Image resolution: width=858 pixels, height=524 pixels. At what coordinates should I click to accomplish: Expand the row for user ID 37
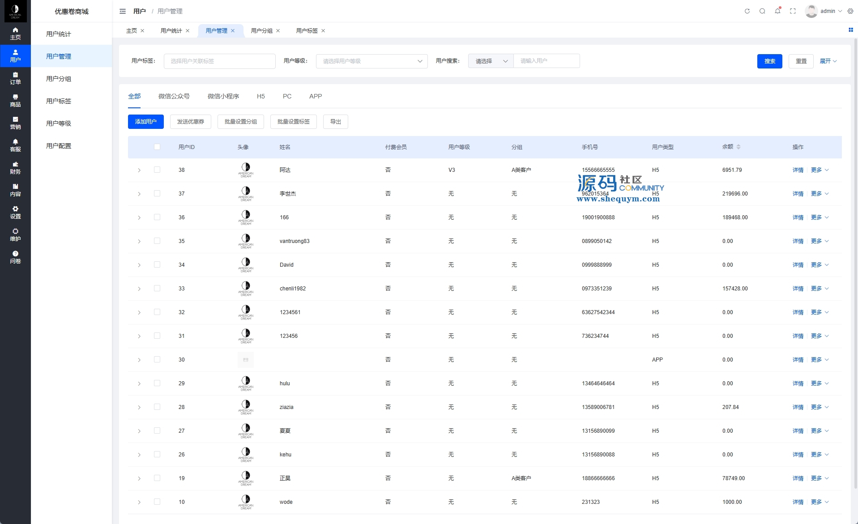pyautogui.click(x=139, y=194)
